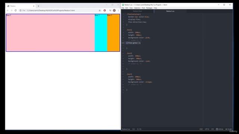Image resolution: width=239 pixels, height=134 pixels.
Task: Click the display:flex line
Action: [134, 19]
